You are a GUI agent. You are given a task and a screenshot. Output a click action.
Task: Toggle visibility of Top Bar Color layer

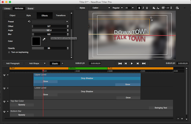click(x=4, y=101)
